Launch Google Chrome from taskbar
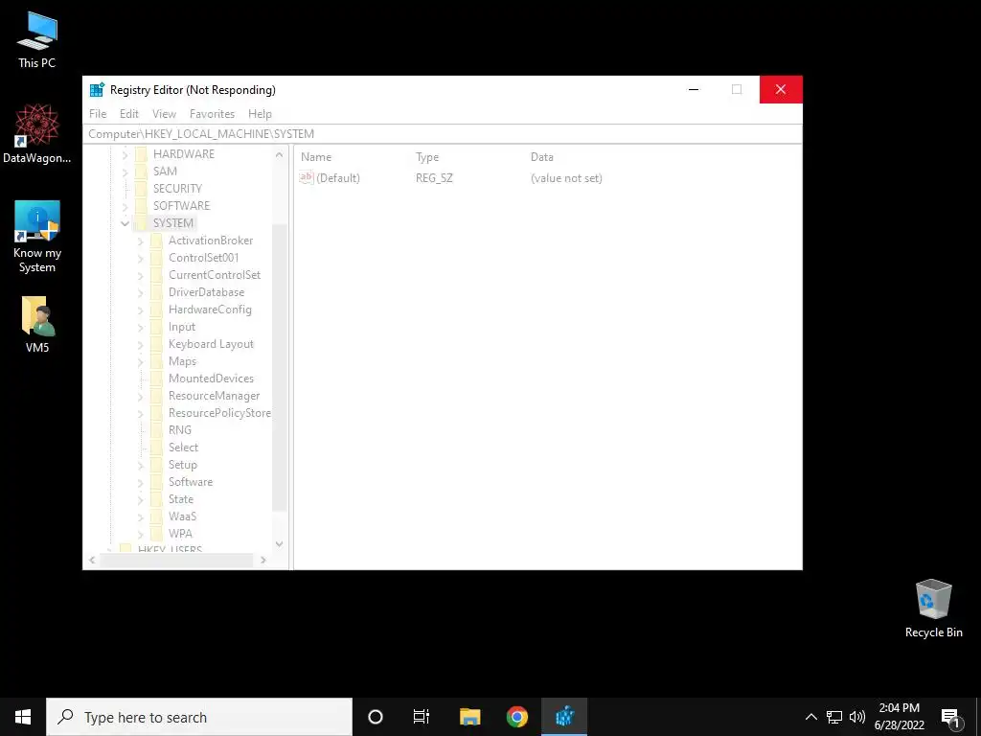Screen dimensions: 981x736 pos(516,717)
